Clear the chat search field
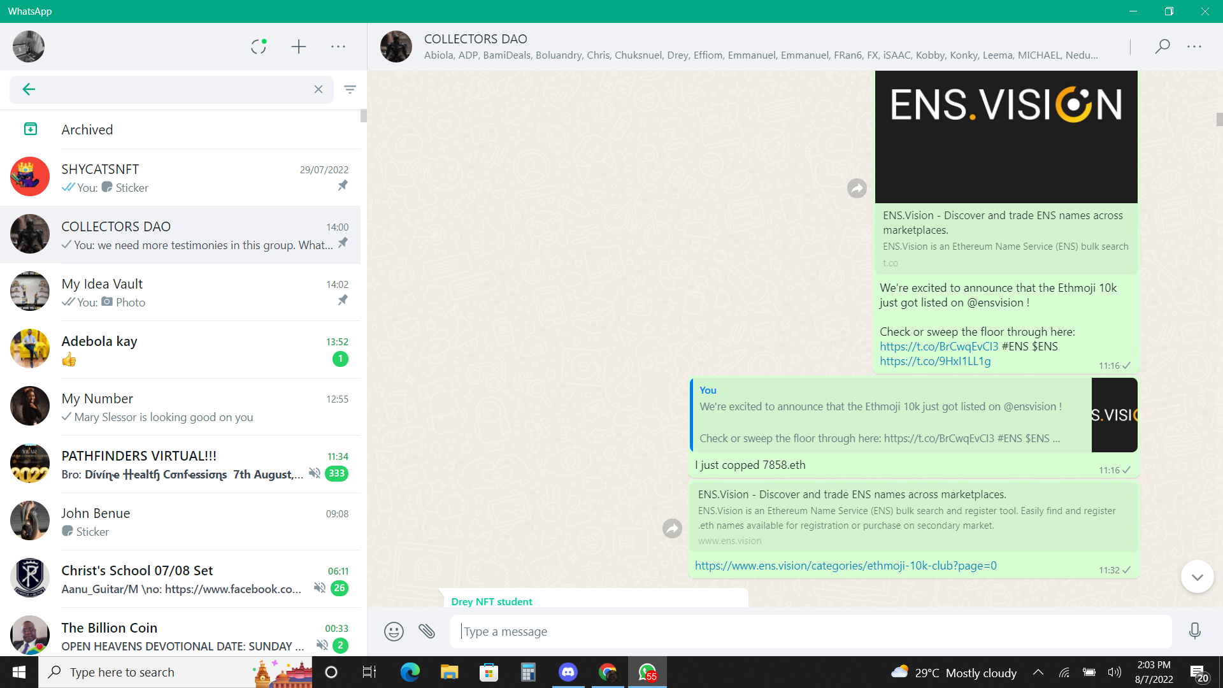This screenshot has width=1223, height=688. point(318,89)
